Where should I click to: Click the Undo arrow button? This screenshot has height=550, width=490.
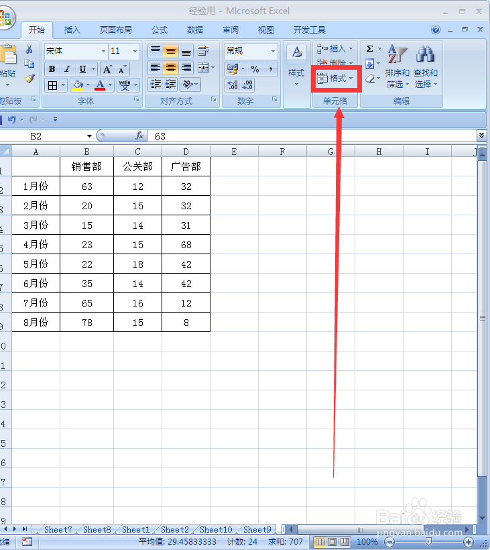(x=11, y=119)
